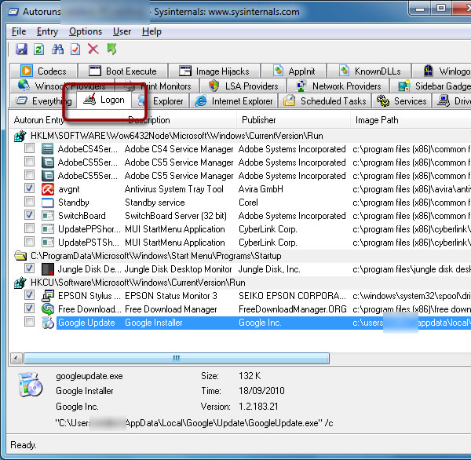Click the HKLM Wow6432Node registry key icon

20,136
